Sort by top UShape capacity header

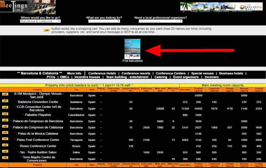click(230, 90)
